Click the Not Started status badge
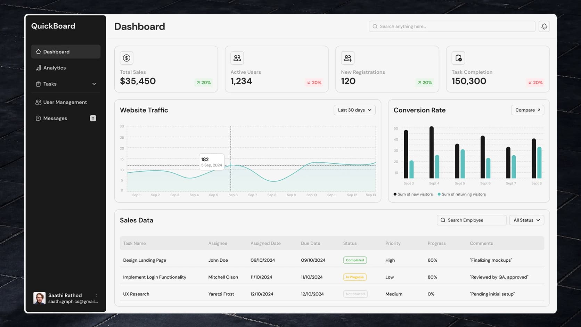 tap(355, 294)
